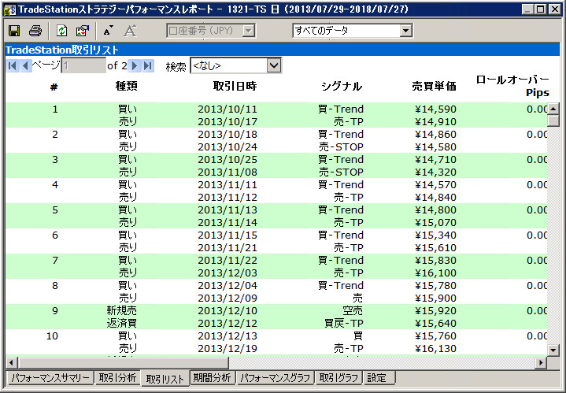The width and height of the screenshot is (566, 393).
Task: Click the シグナル column header
Action: coord(342,86)
